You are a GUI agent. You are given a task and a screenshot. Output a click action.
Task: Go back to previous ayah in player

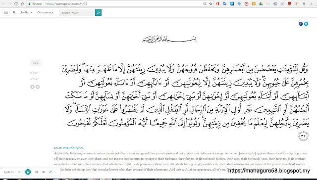(19, 172)
